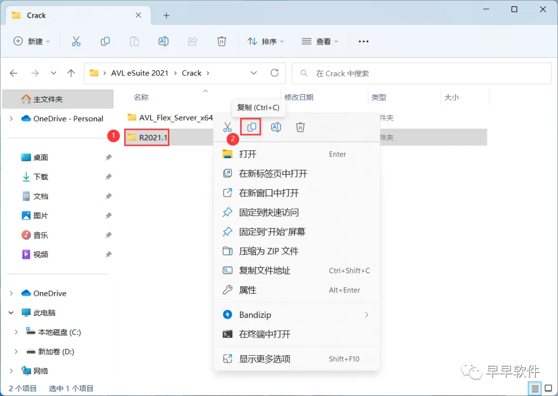The height and width of the screenshot is (396, 558).
Task: Open the recent locations dropdown chevron
Action: (x=53, y=73)
